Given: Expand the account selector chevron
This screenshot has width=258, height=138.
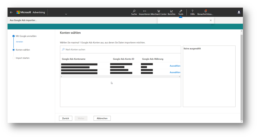Looking at the screenshot, I should (66, 14).
